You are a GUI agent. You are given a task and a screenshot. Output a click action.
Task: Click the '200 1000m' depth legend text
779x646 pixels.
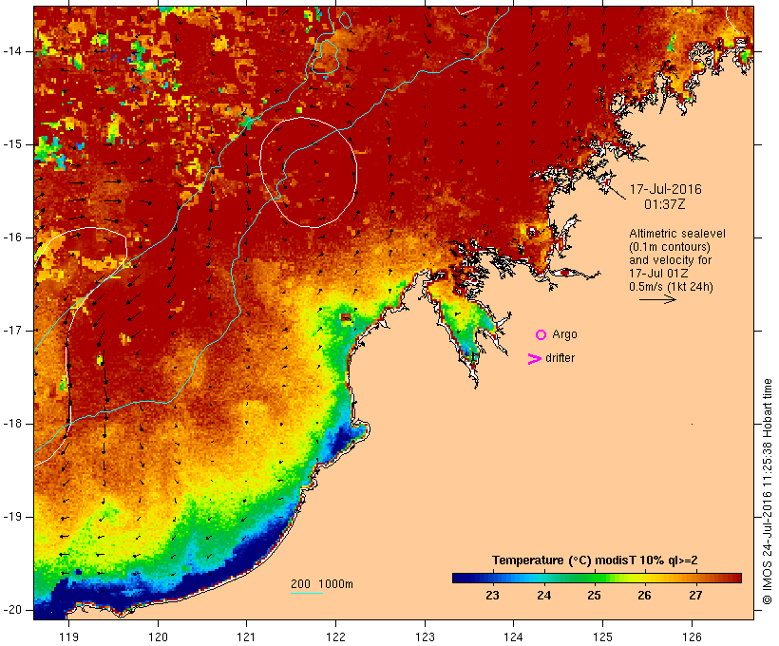pos(322,584)
